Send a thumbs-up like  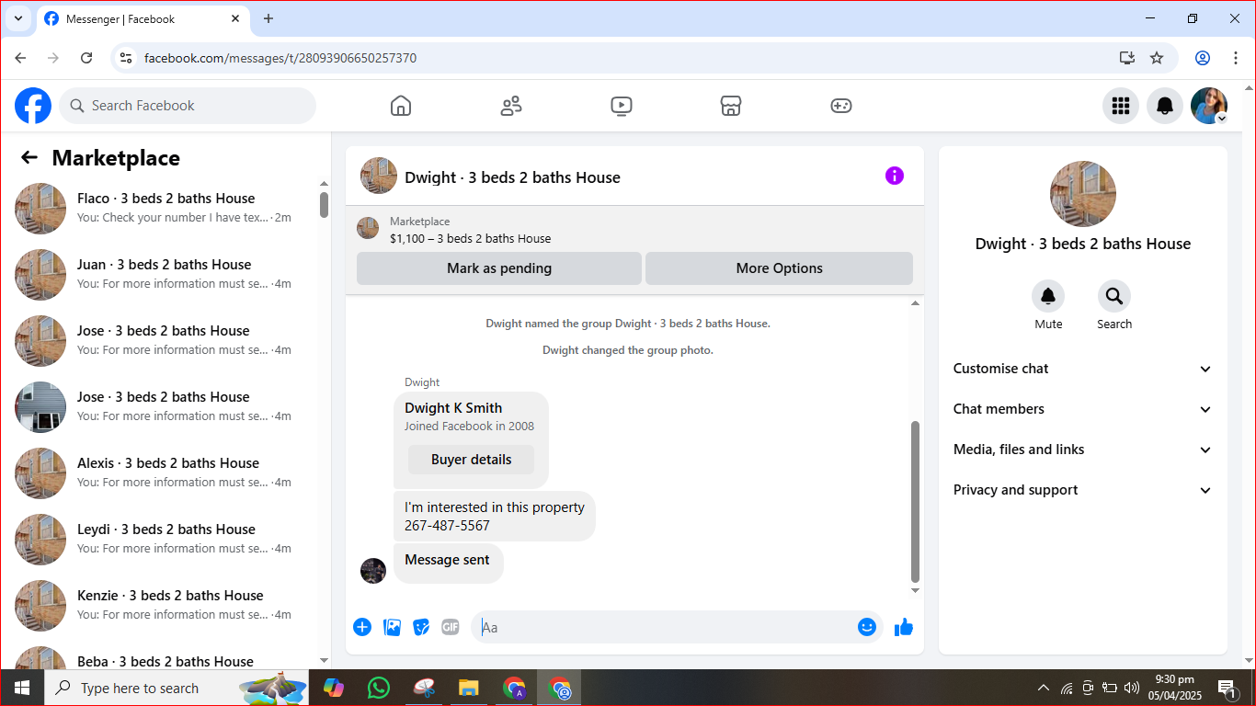pos(904,627)
